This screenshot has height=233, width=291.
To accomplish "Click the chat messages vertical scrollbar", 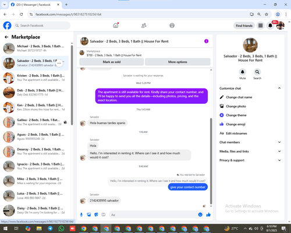I will click(211, 161).
